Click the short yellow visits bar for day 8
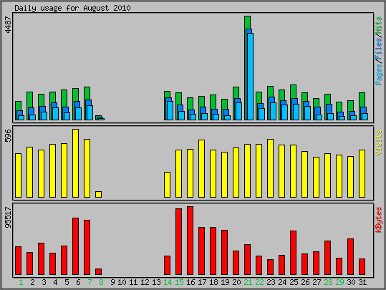 pos(98,195)
